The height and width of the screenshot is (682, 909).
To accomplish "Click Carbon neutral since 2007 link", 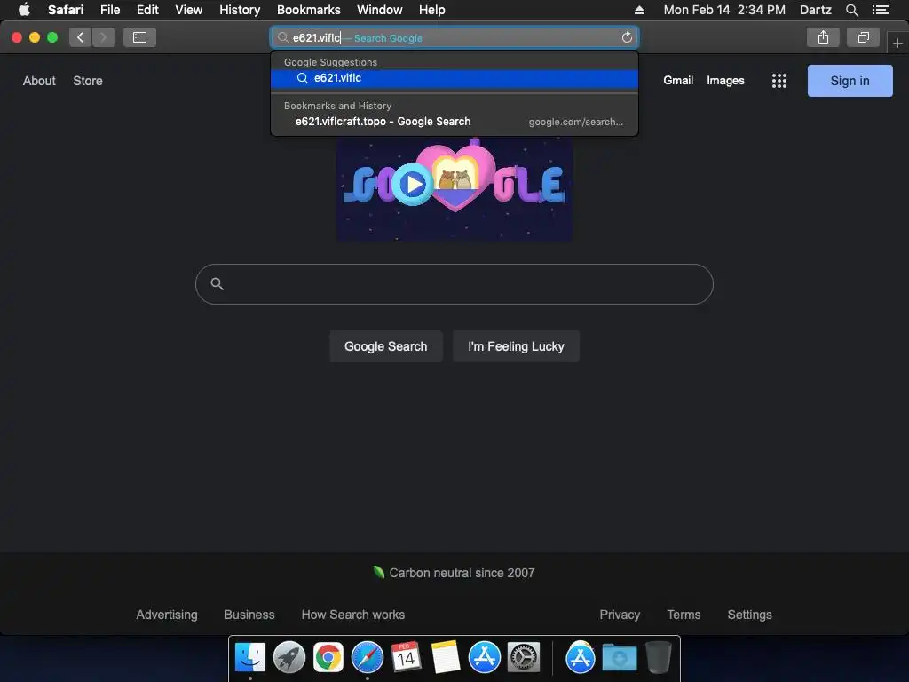I will (x=454, y=573).
